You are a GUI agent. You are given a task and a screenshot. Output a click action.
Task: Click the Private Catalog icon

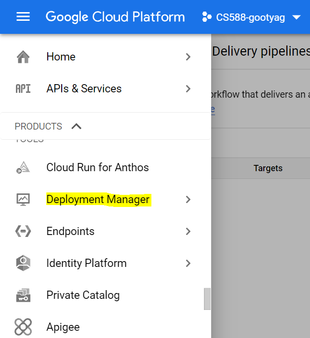(x=23, y=295)
